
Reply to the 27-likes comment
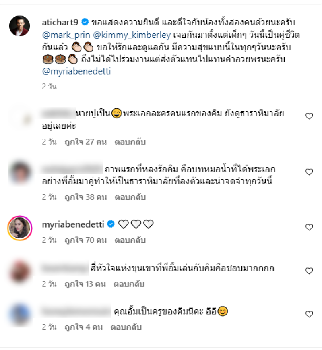point(130,142)
